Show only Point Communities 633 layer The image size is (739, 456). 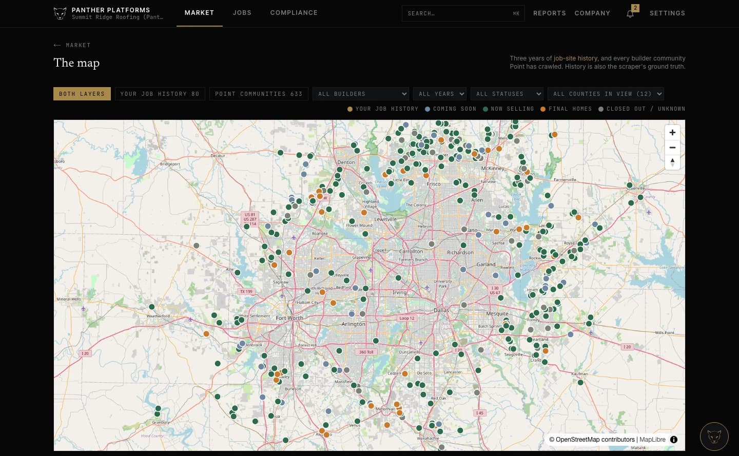pyautogui.click(x=259, y=94)
